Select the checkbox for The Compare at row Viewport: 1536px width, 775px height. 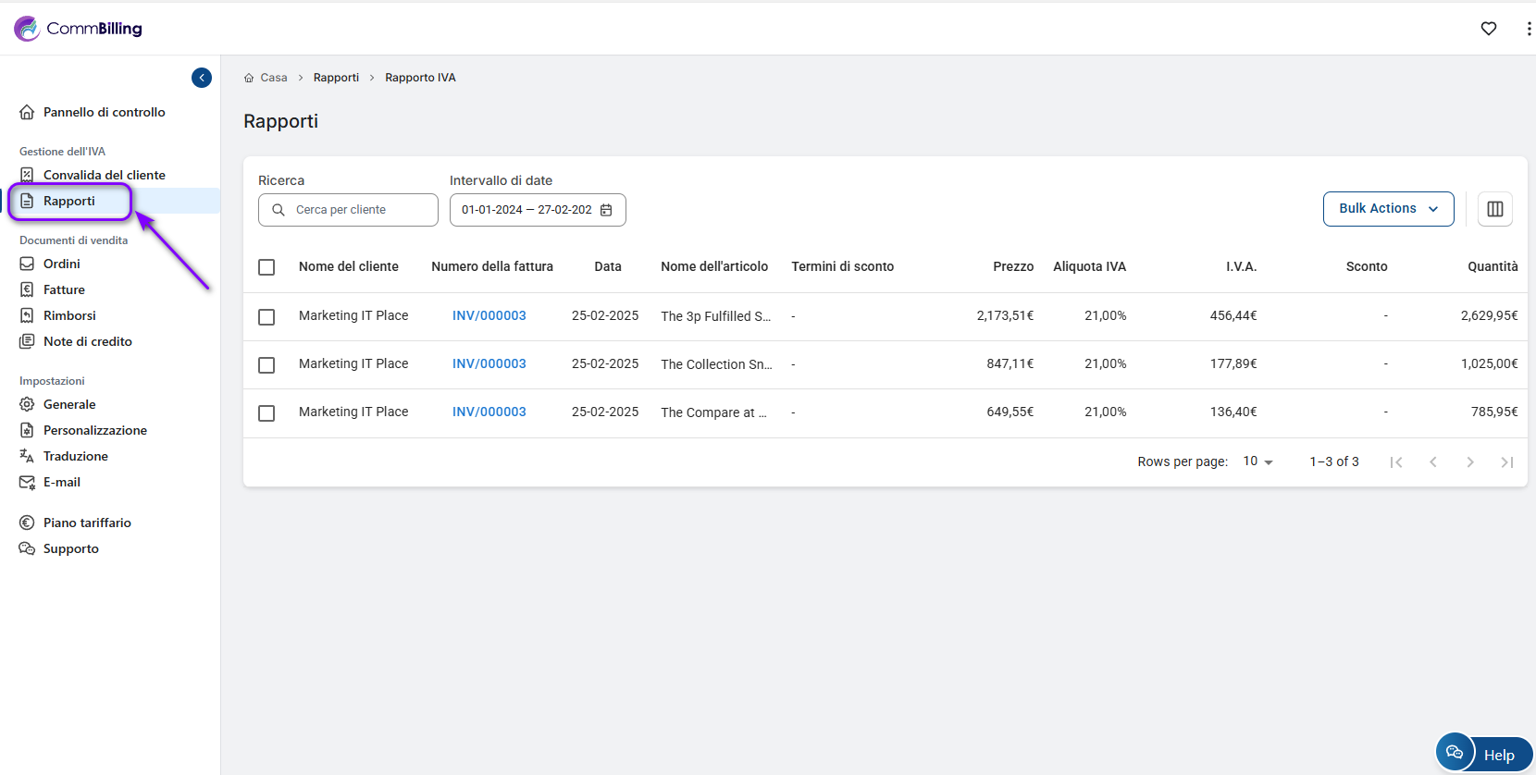[x=266, y=413]
